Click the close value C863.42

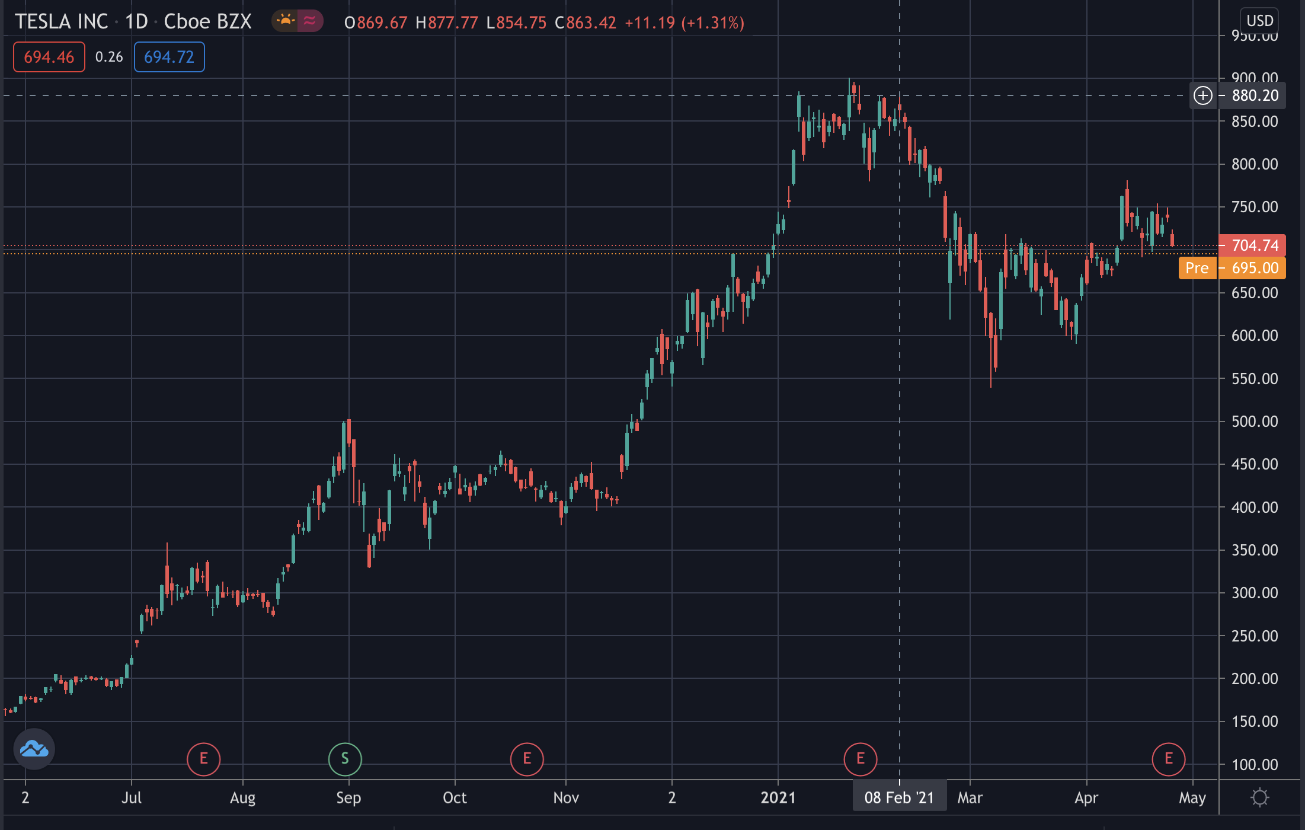[x=586, y=23]
